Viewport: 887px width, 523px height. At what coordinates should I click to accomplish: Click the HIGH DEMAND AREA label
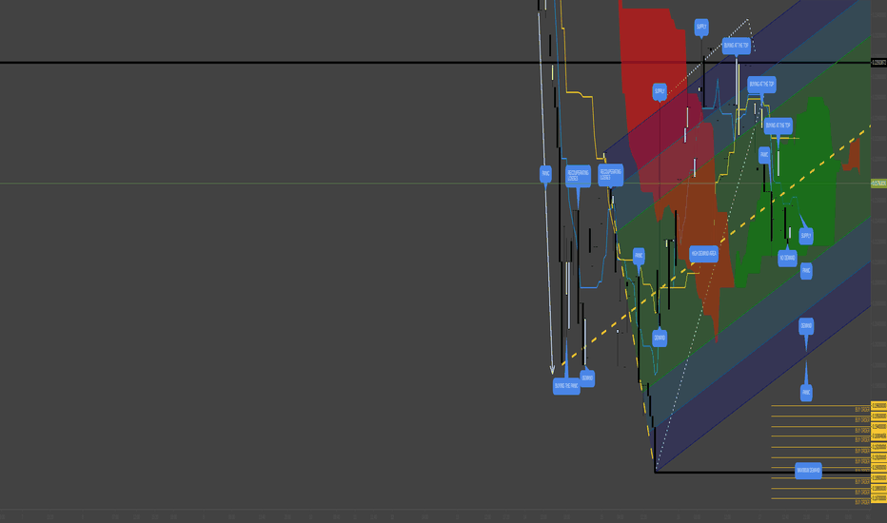click(x=703, y=254)
